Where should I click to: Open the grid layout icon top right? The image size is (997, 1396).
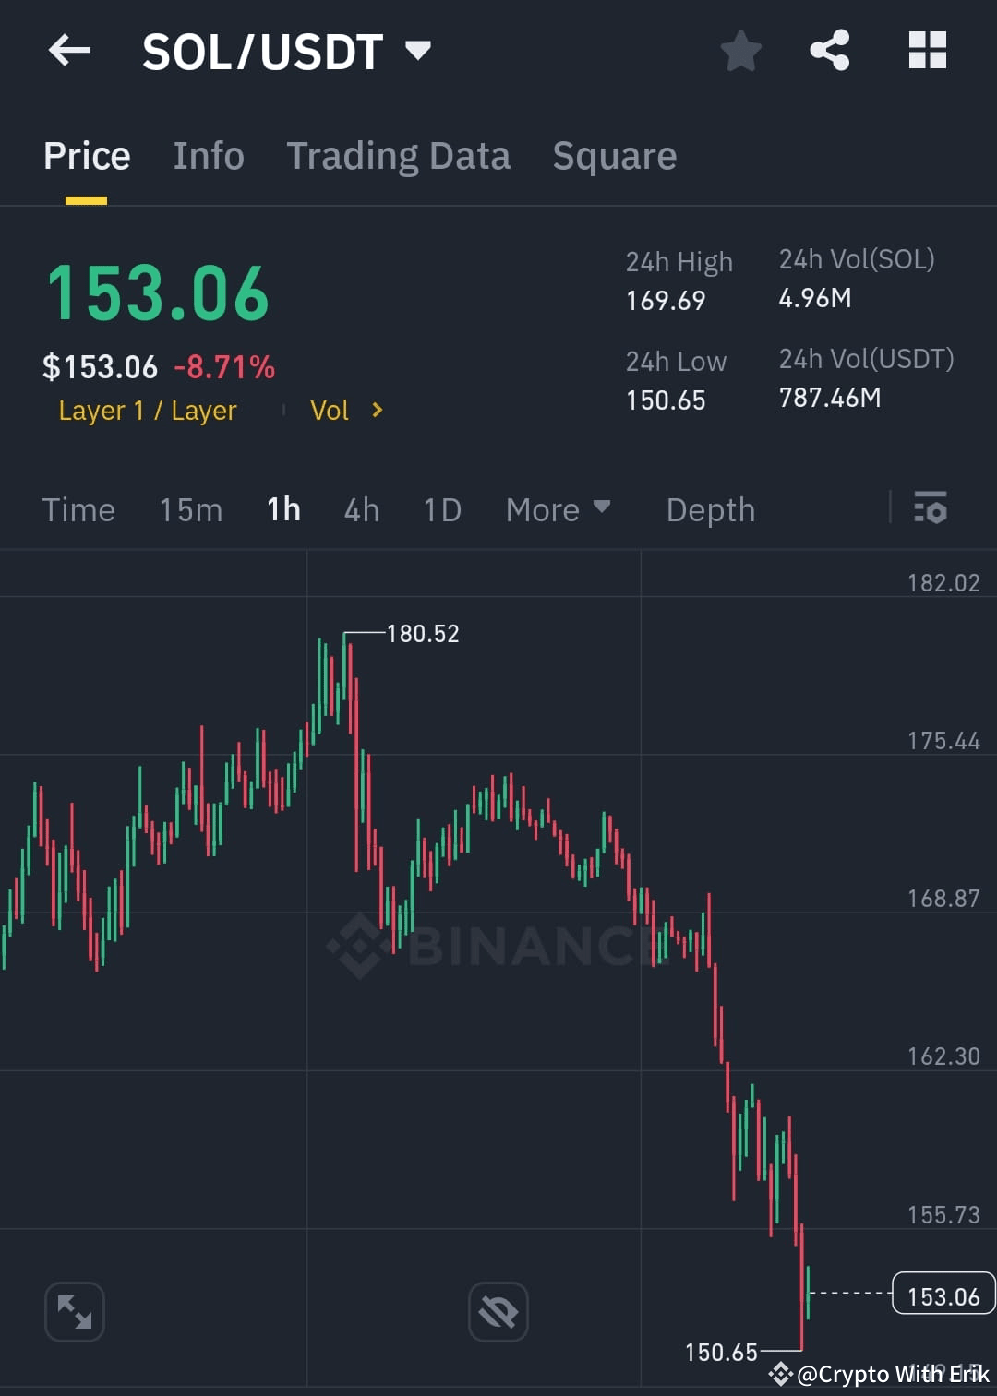927,51
